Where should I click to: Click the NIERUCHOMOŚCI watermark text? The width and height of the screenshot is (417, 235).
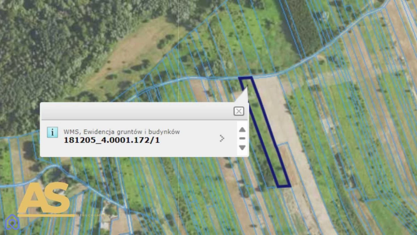93,215
